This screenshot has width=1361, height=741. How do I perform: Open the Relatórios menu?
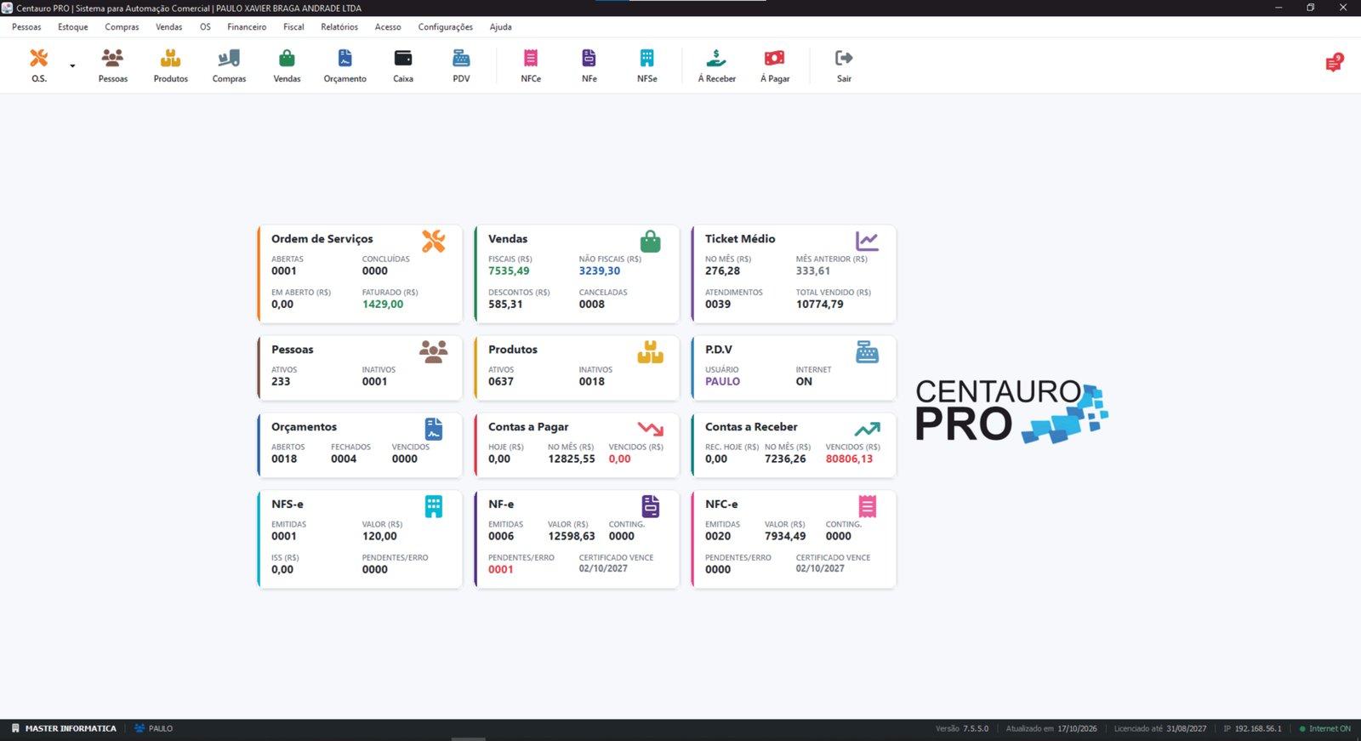point(339,27)
